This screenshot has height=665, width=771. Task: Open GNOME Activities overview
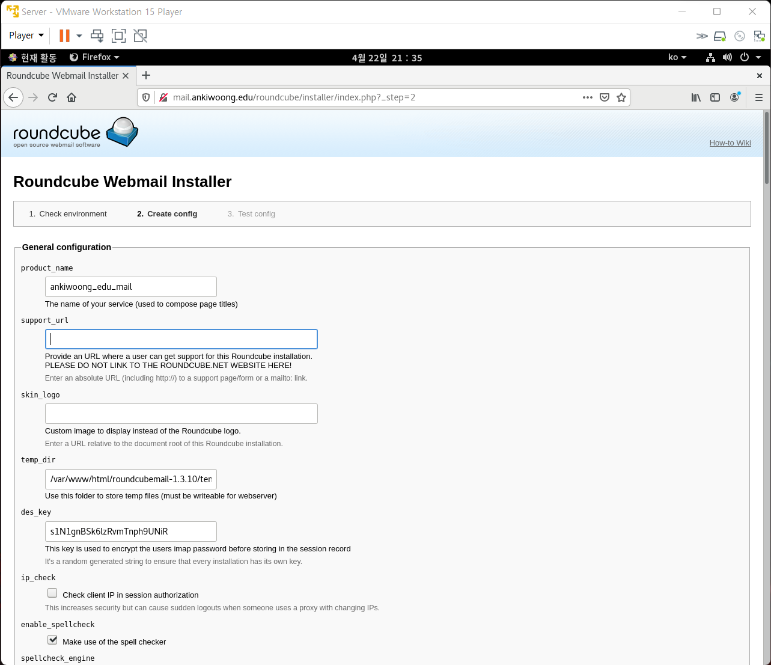(33, 58)
